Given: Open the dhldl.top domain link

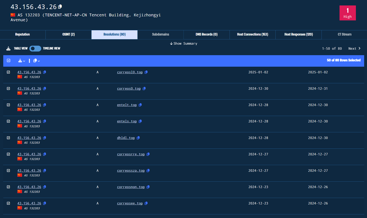Looking at the screenshot, I should pos(126,138).
